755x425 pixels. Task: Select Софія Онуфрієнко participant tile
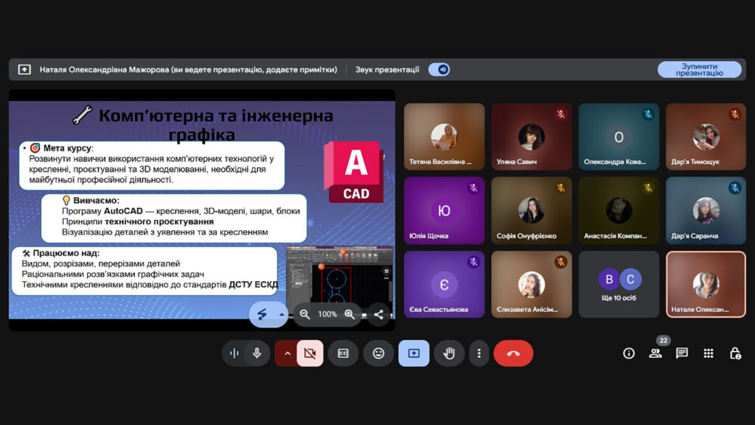tap(532, 210)
